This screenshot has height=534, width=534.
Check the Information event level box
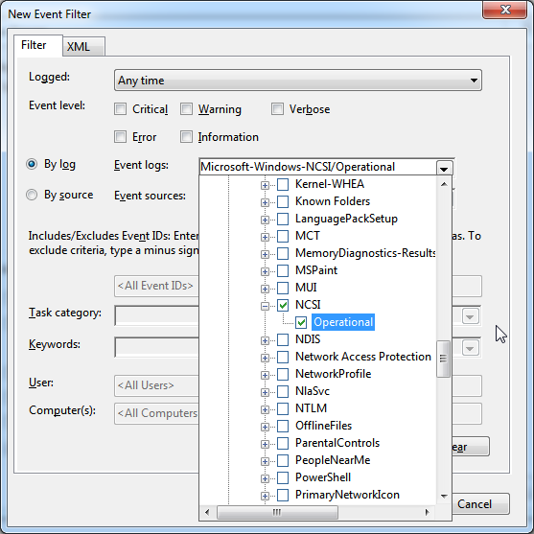click(186, 137)
